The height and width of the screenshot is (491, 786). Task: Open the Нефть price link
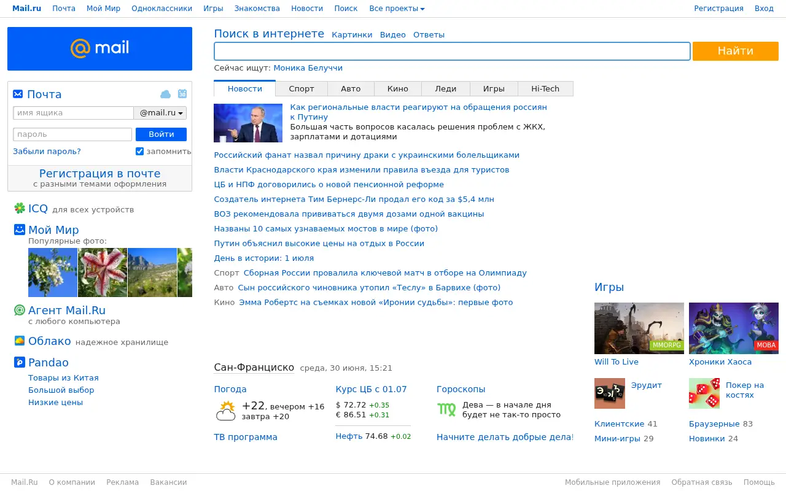(349, 436)
